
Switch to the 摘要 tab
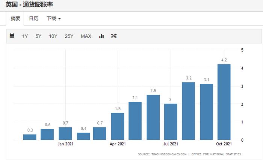click(15, 18)
